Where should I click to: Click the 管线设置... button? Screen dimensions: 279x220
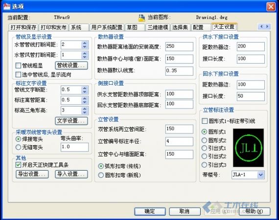(x=71, y=66)
